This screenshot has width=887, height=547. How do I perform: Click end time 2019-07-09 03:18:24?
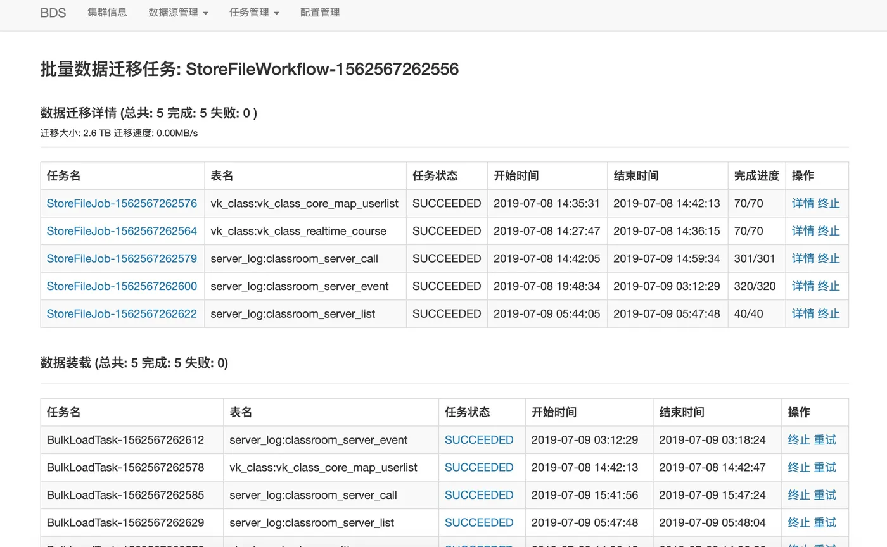pyautogui.click(x=712, y=440)
